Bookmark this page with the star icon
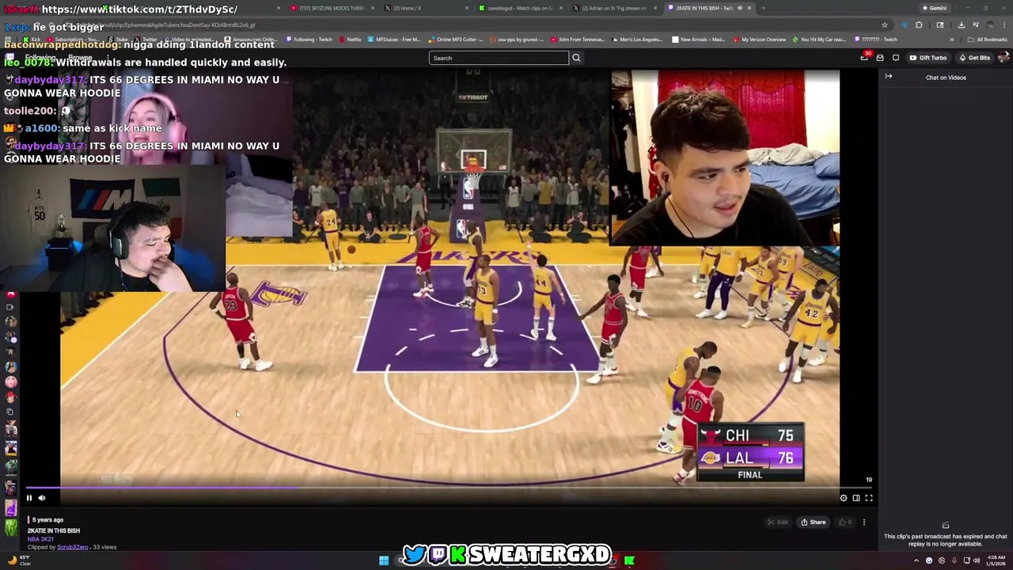The width and height of the screenshot is (1013, 570). 885,25
